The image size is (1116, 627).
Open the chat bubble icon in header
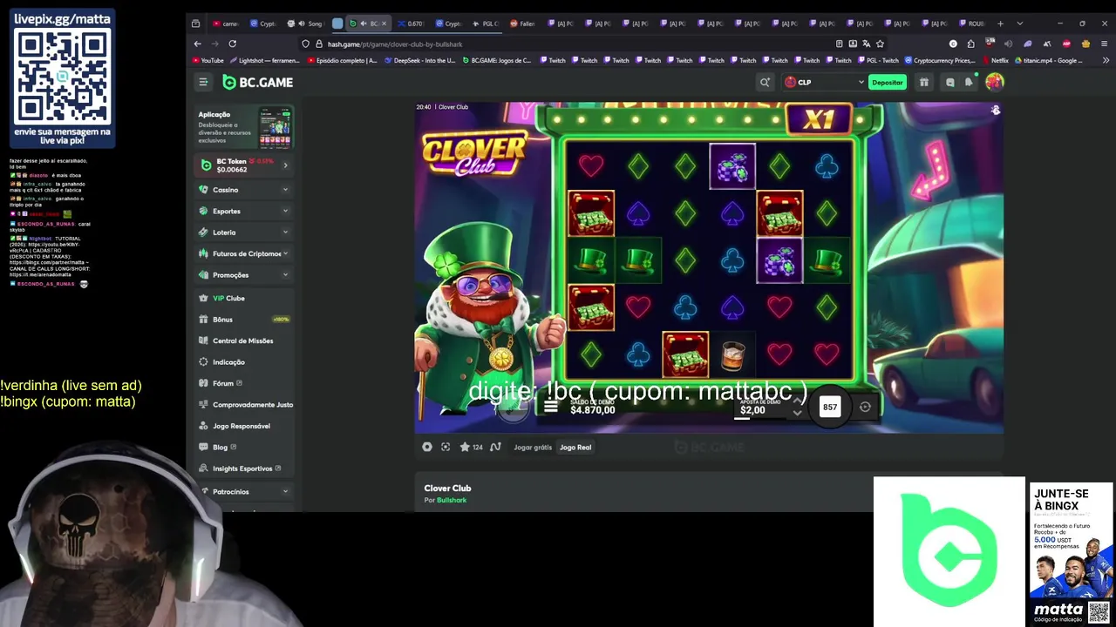click(950, 83)
